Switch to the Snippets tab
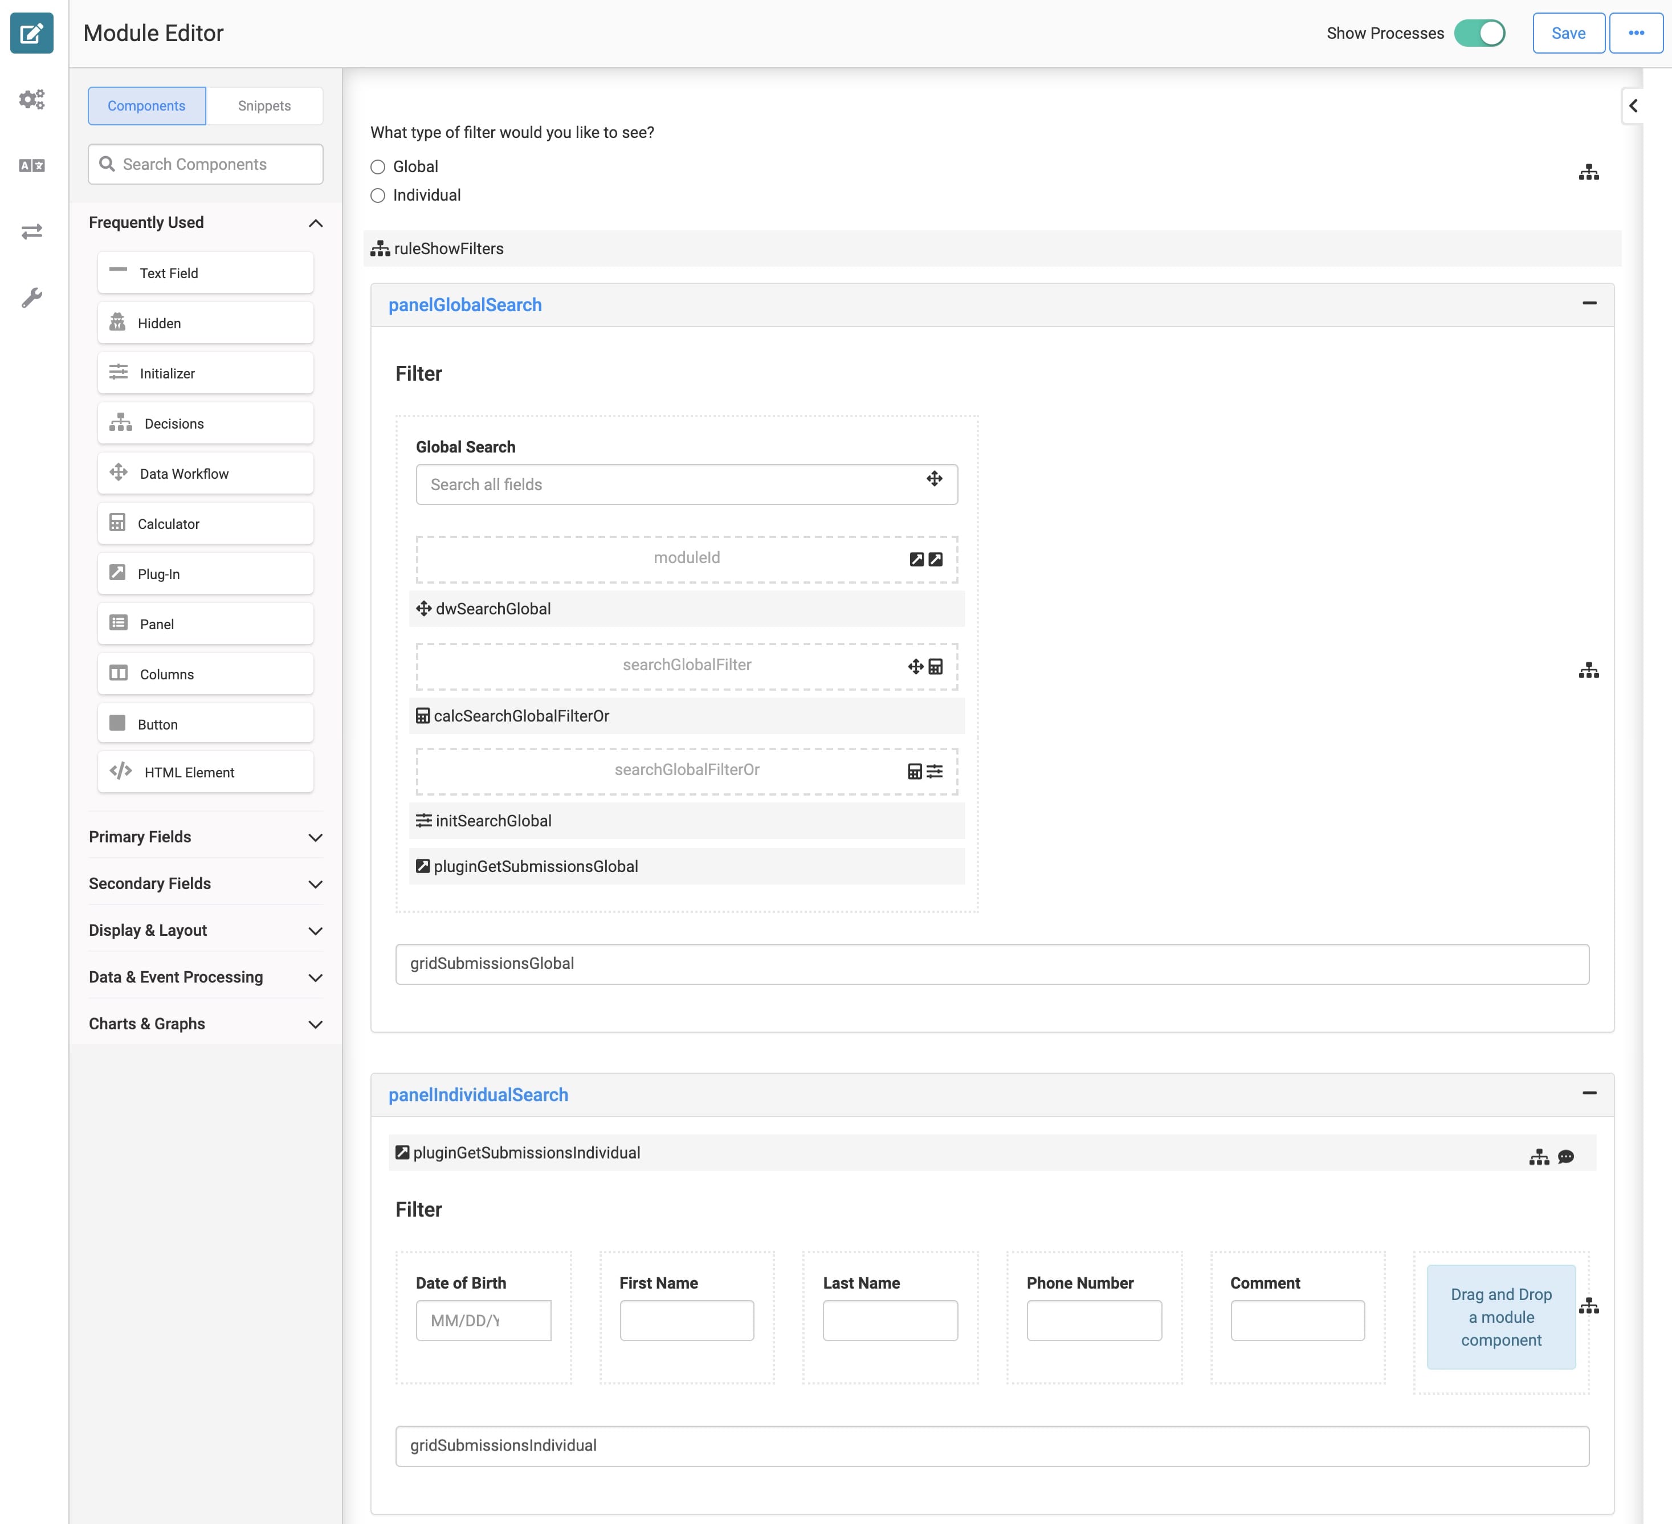The height and width of the screenshot is (1524, 1672). click(x=264, y=106)
